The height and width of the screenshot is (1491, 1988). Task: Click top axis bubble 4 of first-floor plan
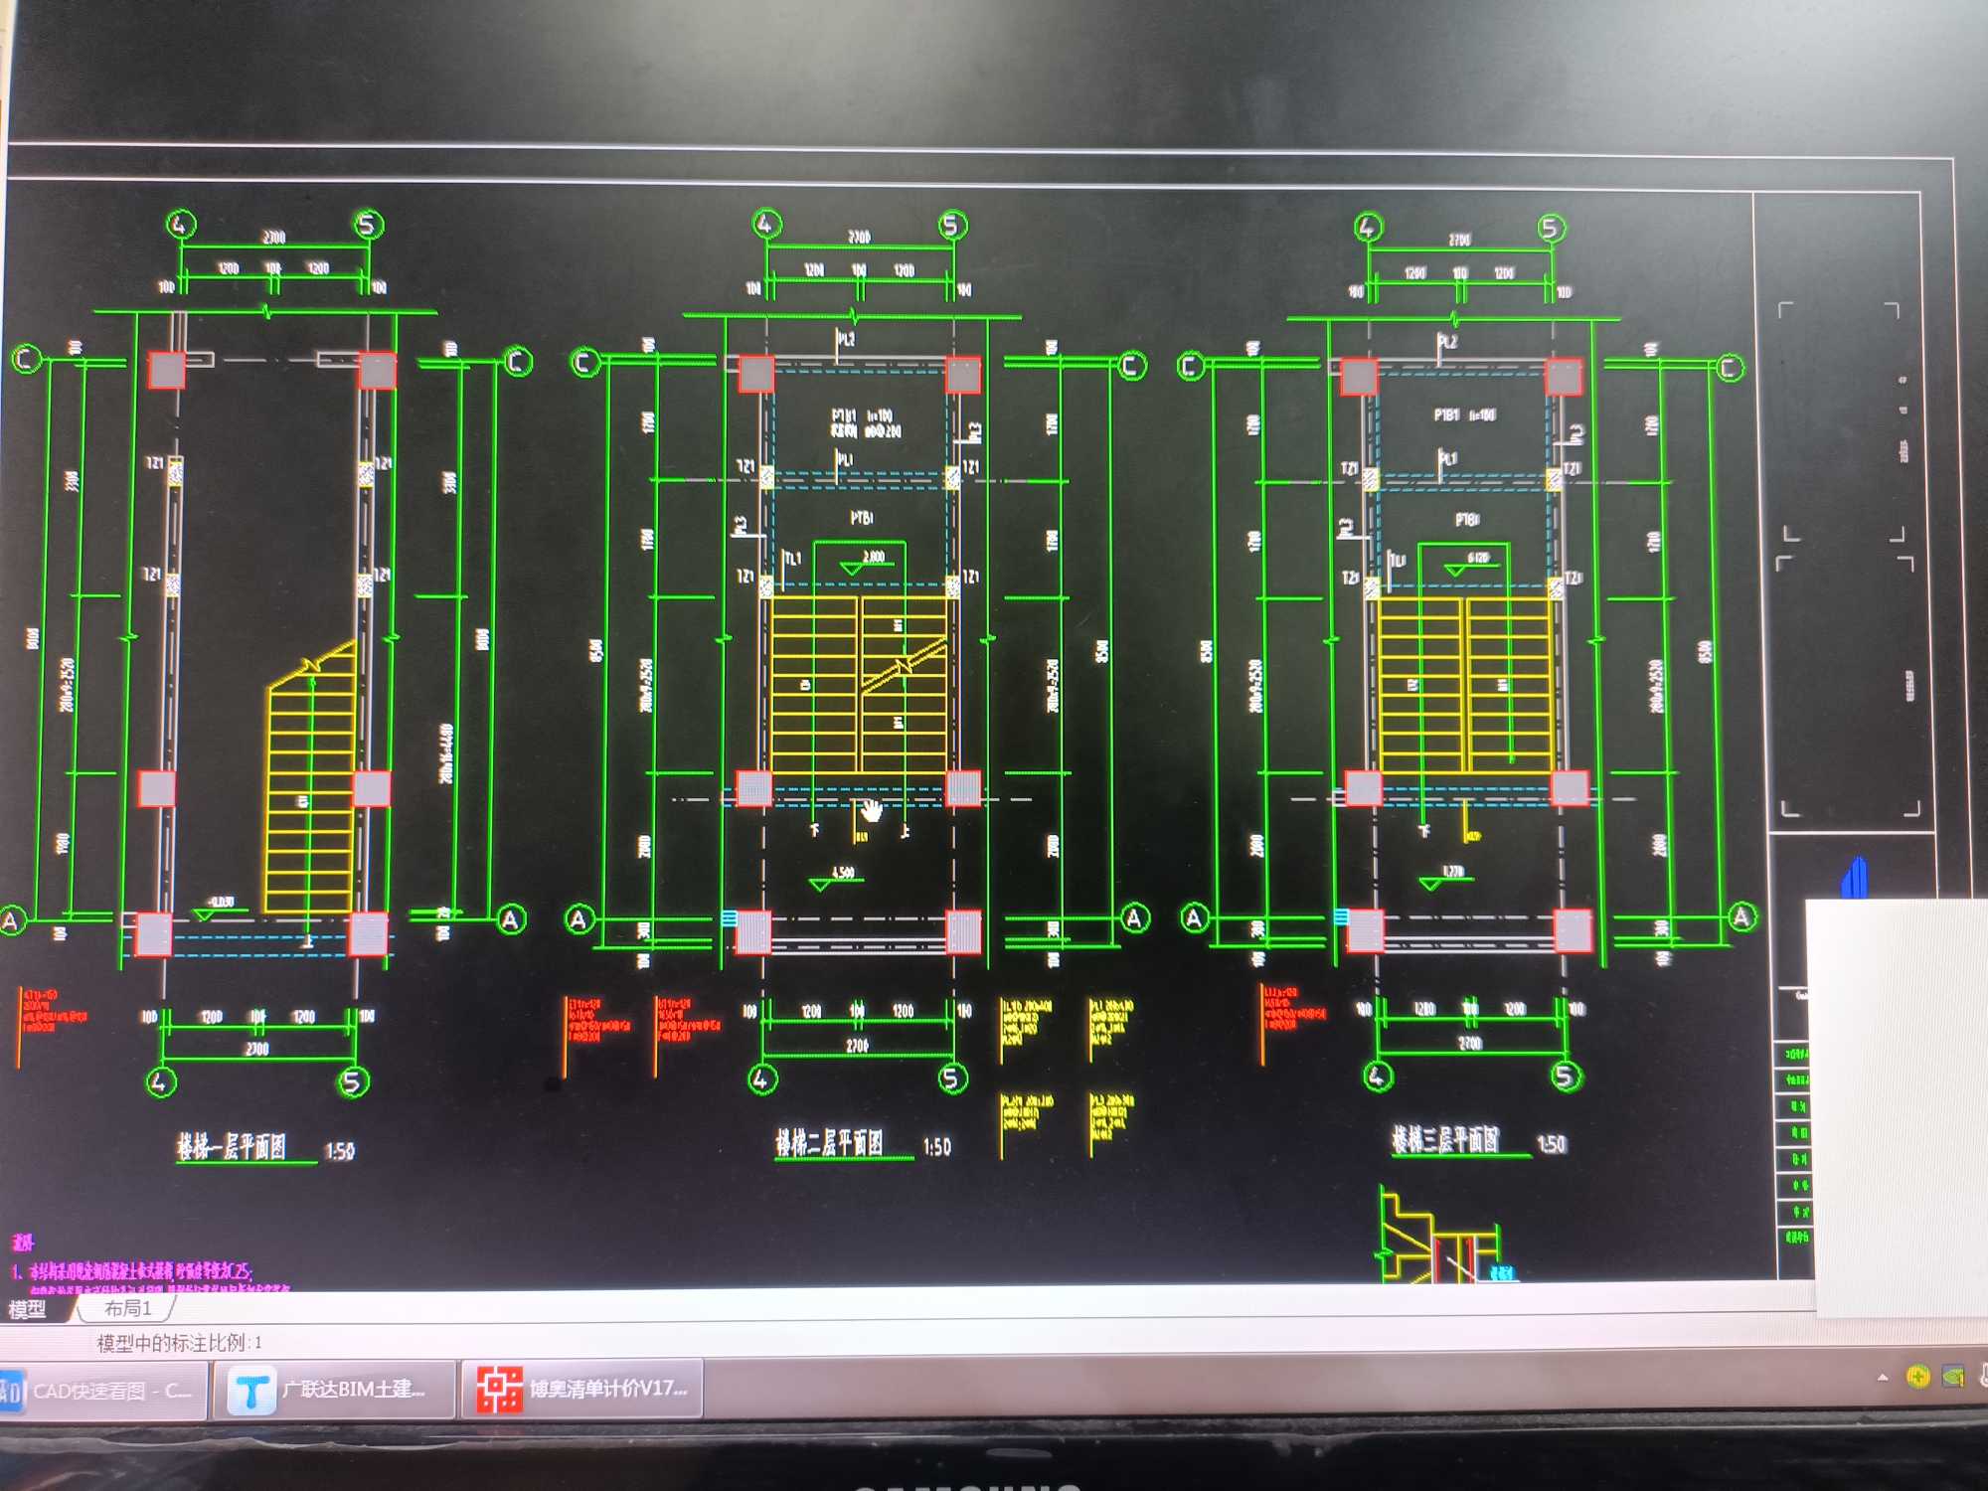[x=180, y=225]
